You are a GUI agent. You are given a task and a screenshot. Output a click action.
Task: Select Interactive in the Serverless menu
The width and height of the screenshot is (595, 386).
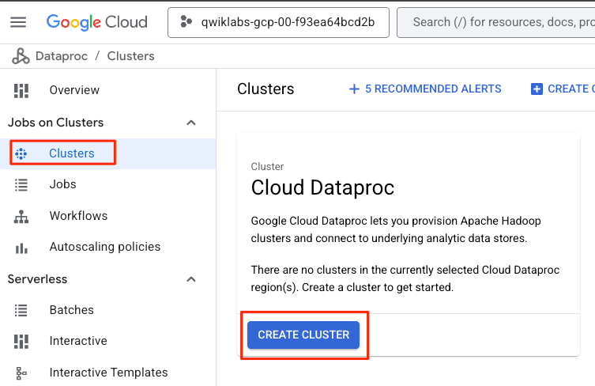click(x=78, y=341)
